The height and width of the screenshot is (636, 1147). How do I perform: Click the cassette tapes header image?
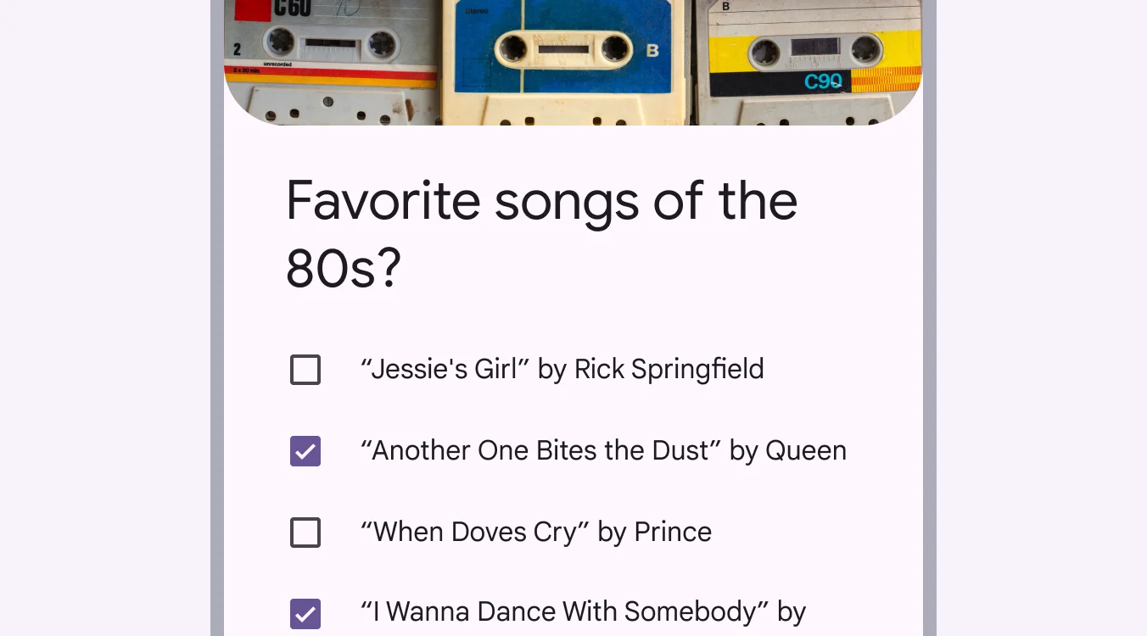point(573,59)
